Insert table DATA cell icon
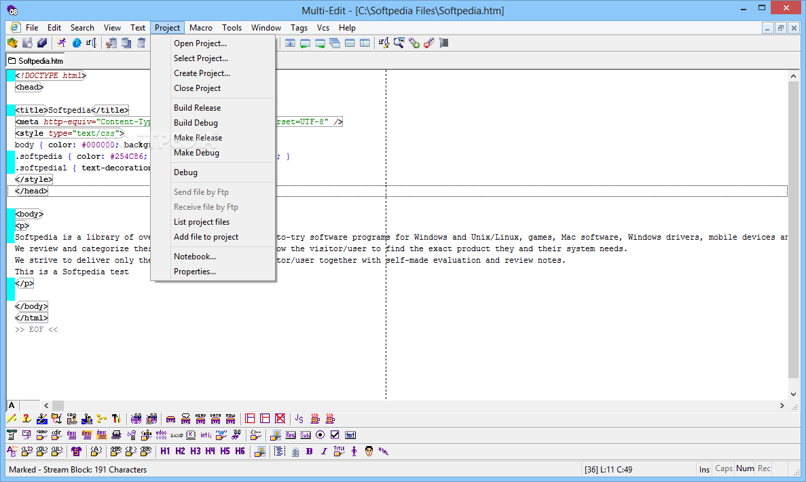Viewport: 806px width, 482px height. click(x=215, y=419)
